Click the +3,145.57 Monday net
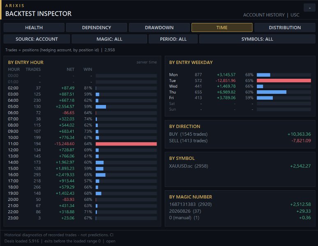 tap(226, 75)
